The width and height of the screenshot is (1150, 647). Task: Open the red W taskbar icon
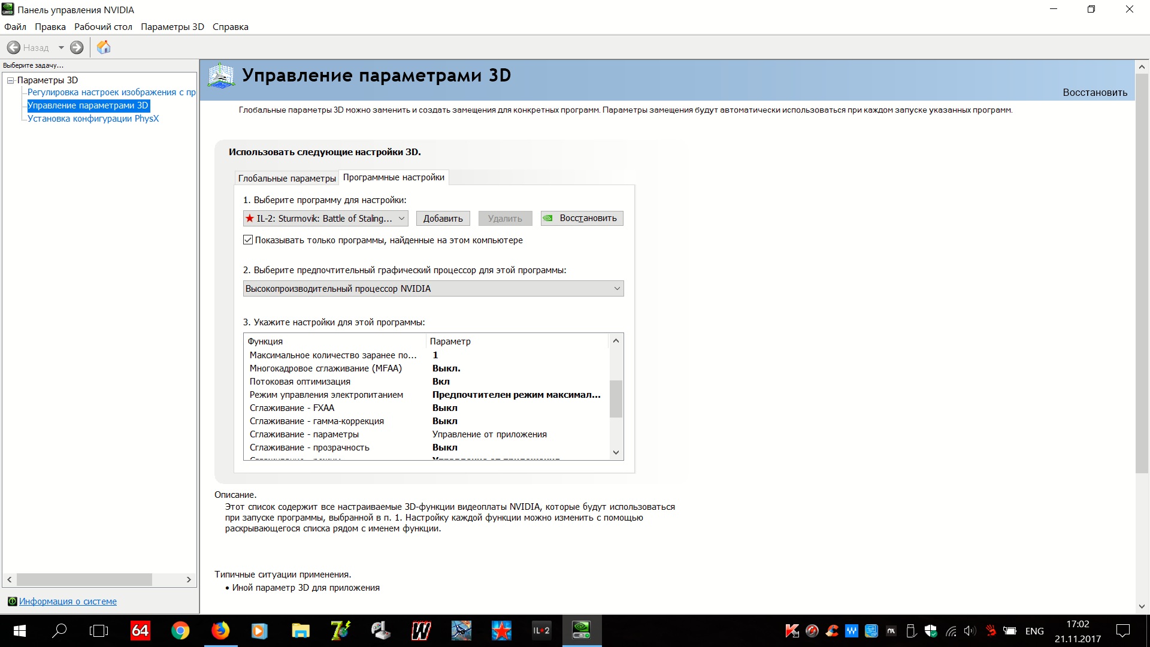(421, 631)
